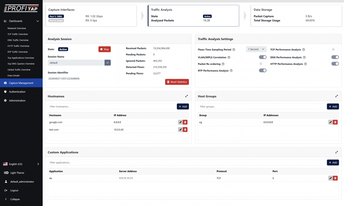Open the English (US) language selector

21,164
